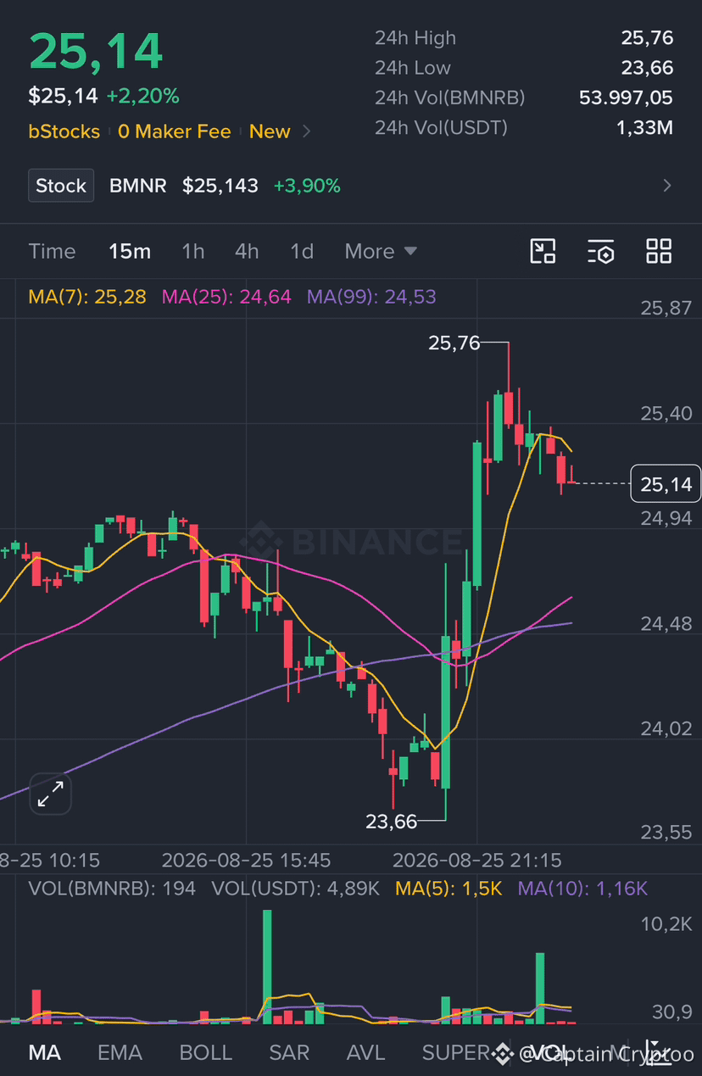Image resolution: width=702 pixels, height=1076 pixels.
Task: Click the bStocks tag
Action: click(x=64, y=131)
